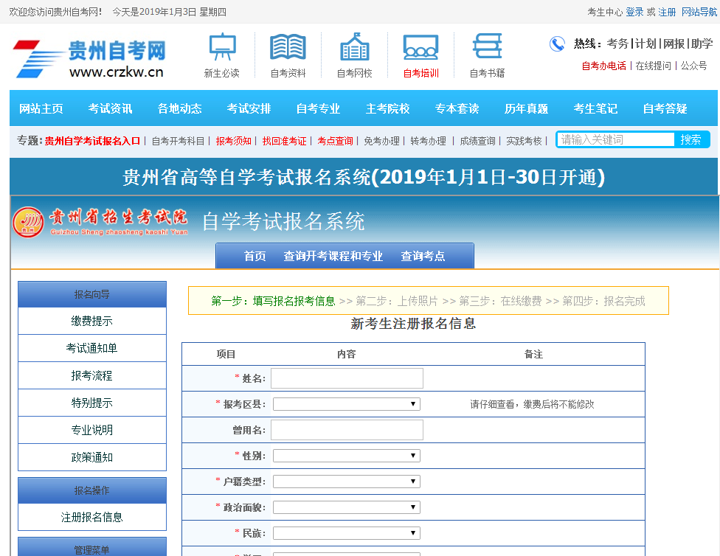The image size is (720, 556).
Task: Click the 贵州省招生考试院 emblem logo
Action: tap(29, 221)
